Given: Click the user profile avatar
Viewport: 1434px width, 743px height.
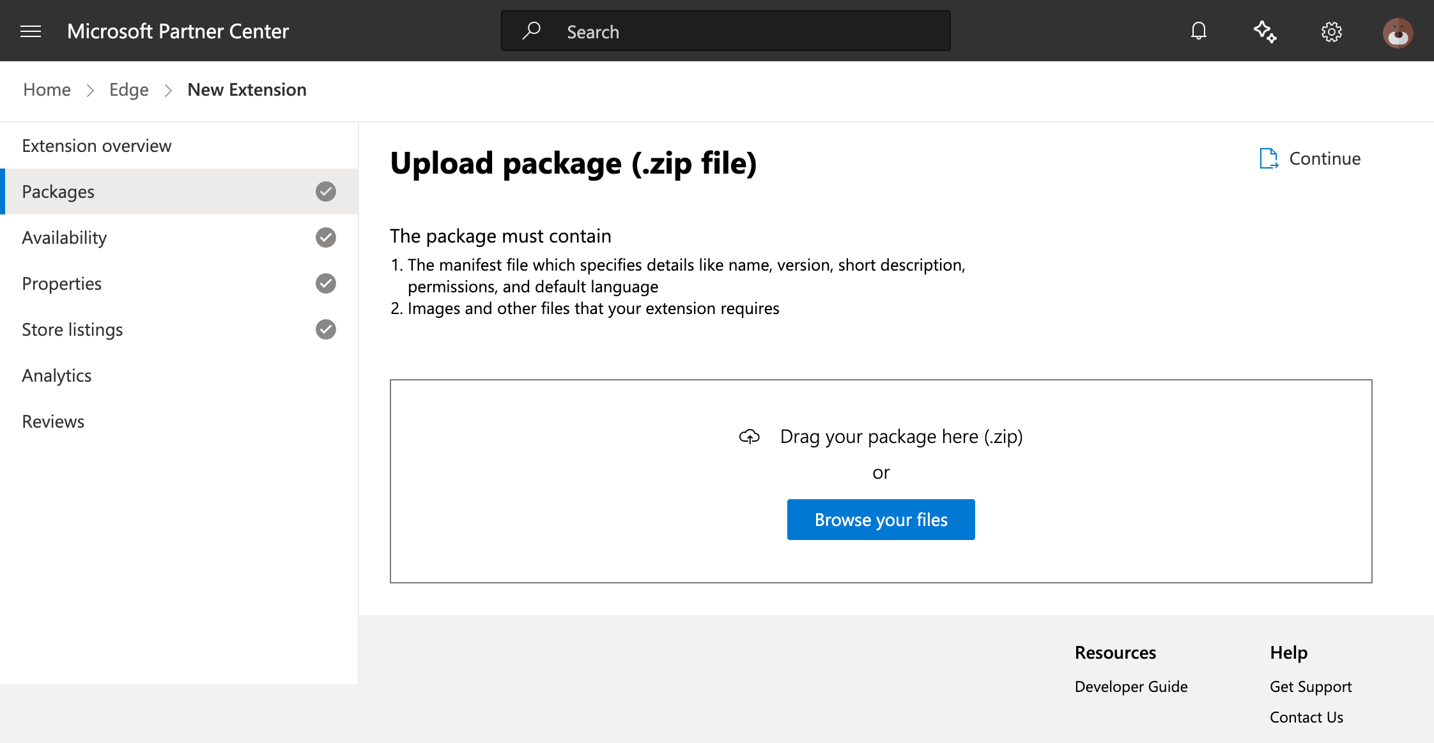Looking at the screenshot, I should coord(1398,33).
